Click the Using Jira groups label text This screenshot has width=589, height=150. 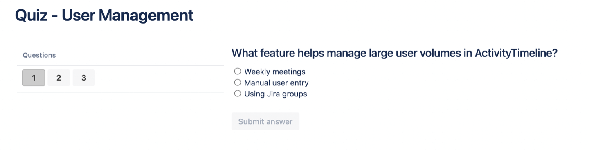click(276, 94)
